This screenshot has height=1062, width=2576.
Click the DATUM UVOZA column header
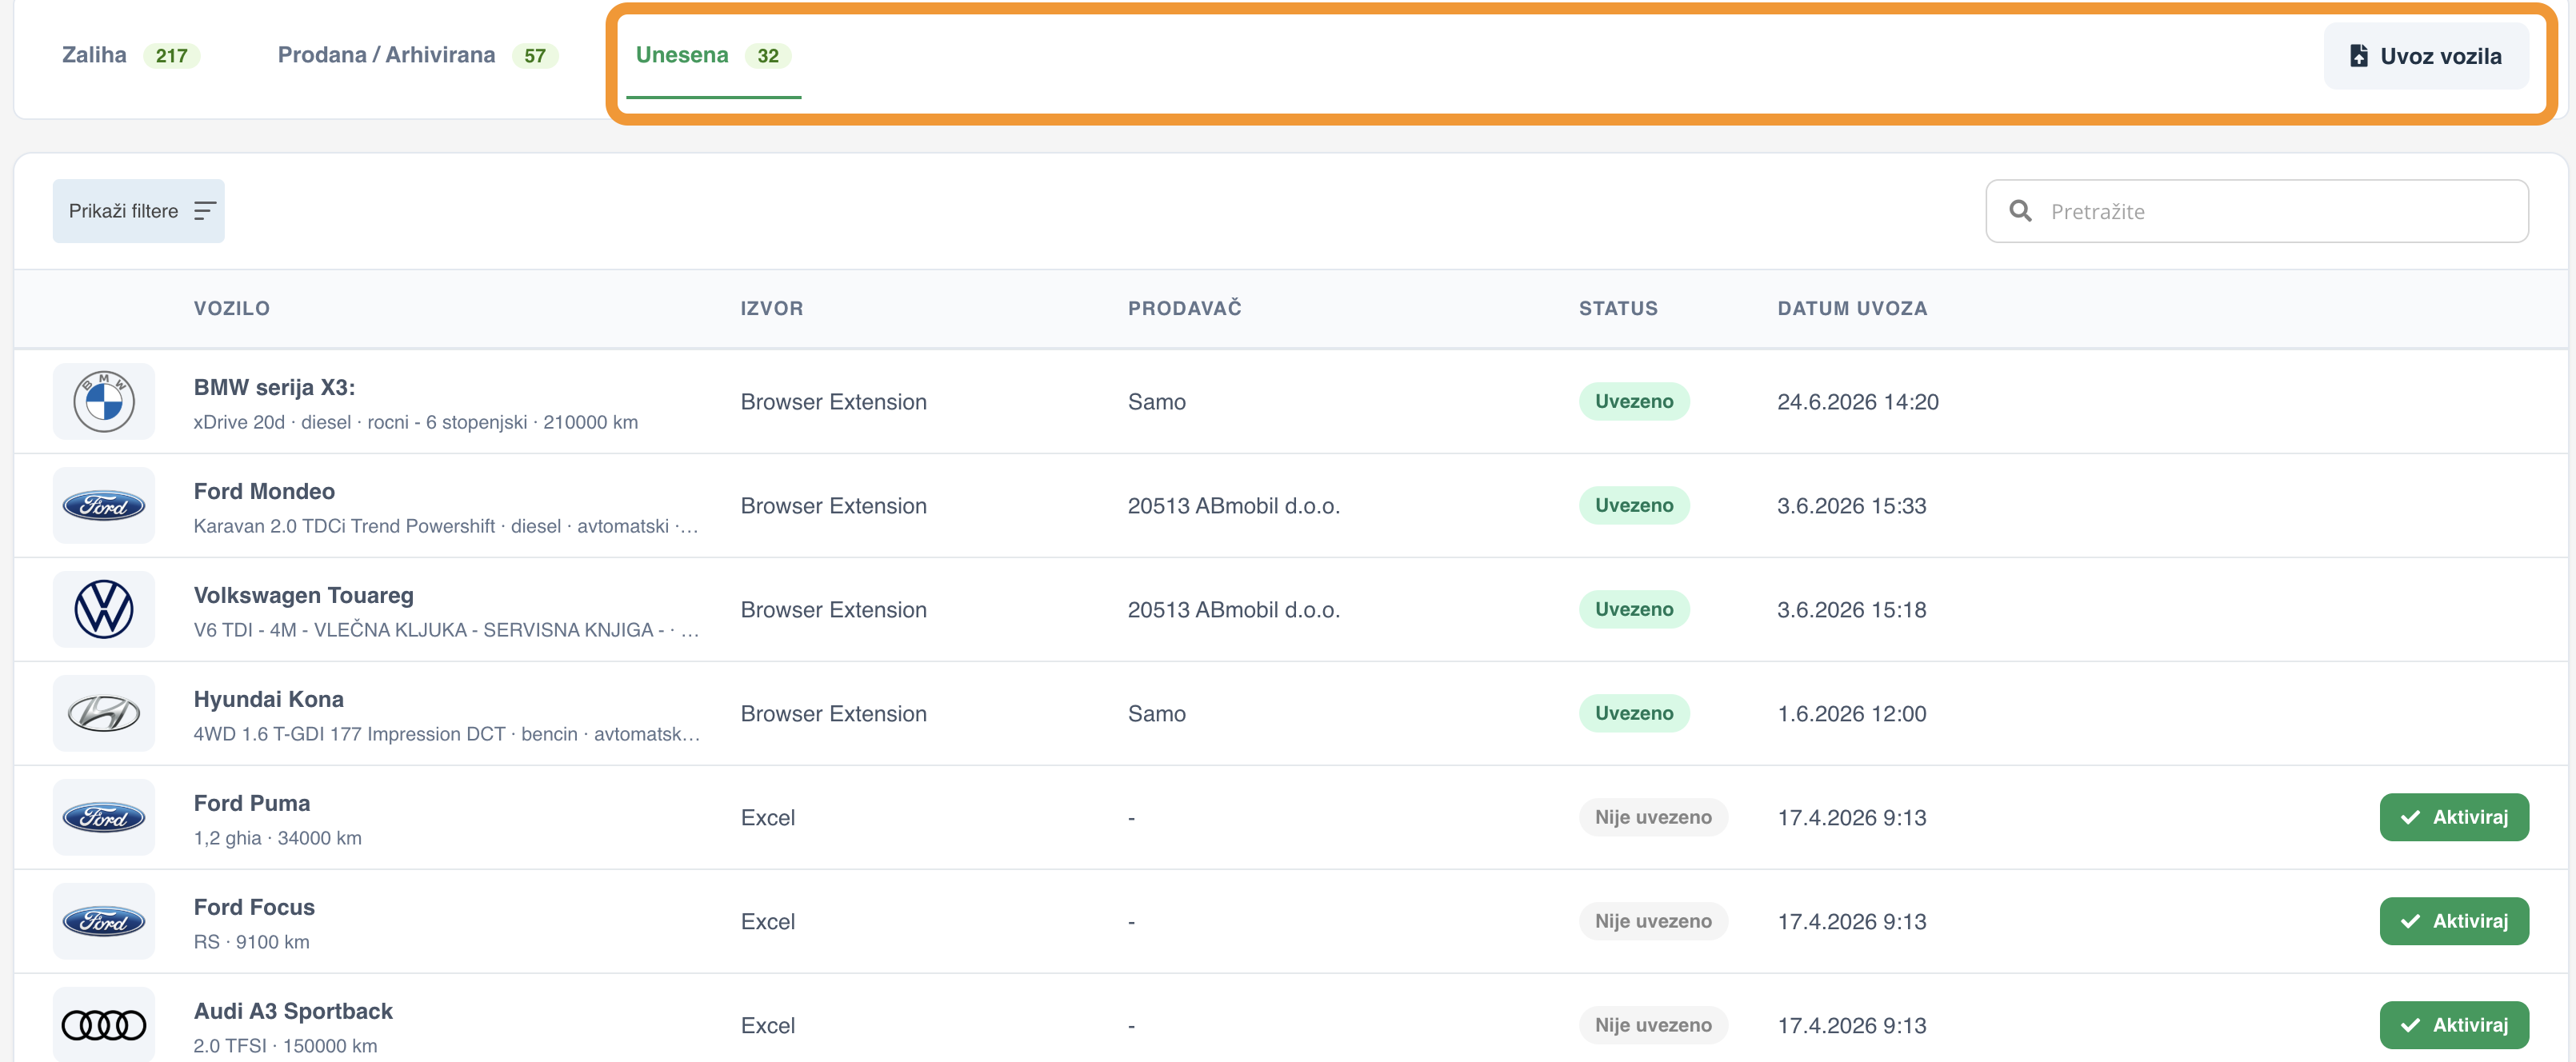[x=1852, y=309]
